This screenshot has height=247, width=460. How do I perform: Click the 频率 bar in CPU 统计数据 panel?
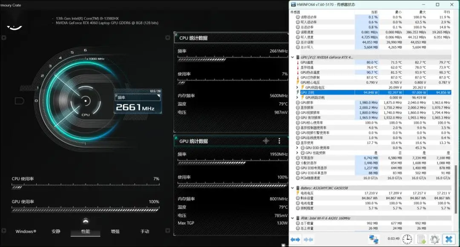233,58
